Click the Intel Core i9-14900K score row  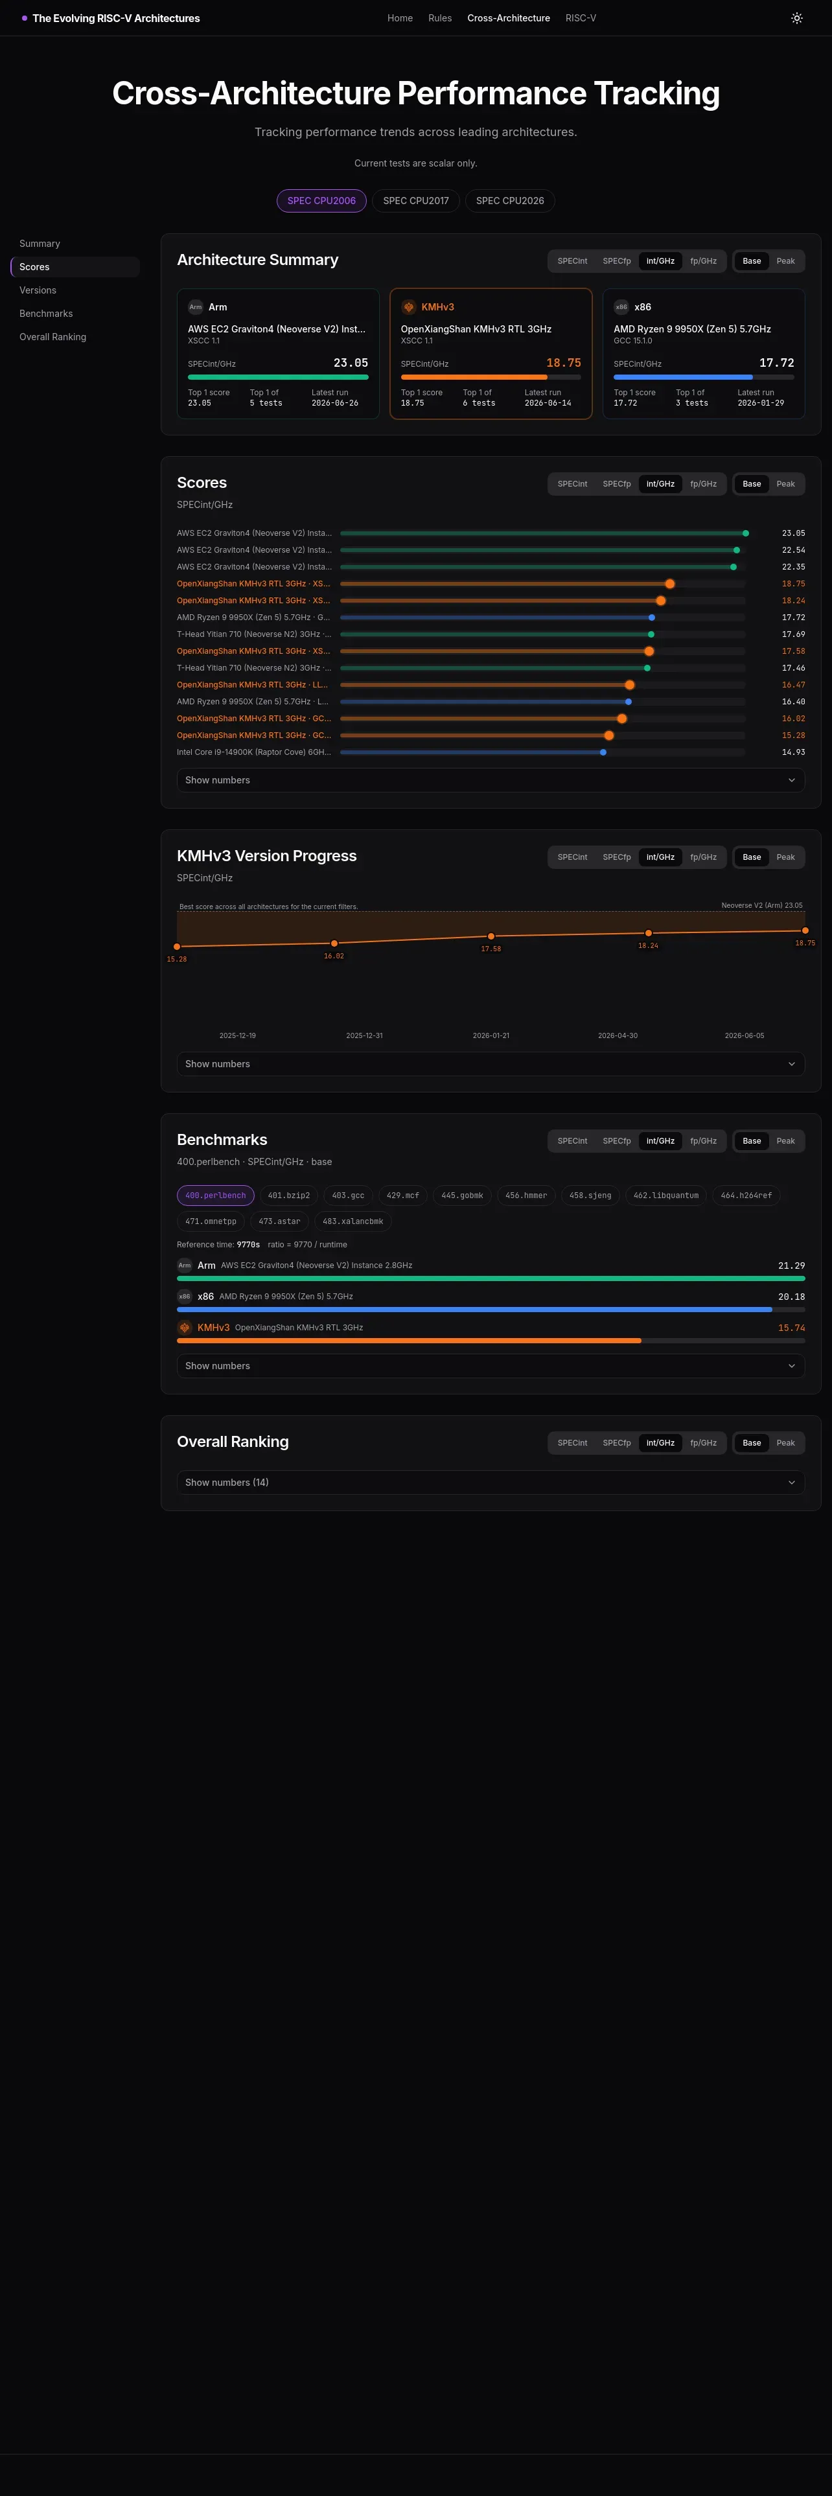click(490, 752)
